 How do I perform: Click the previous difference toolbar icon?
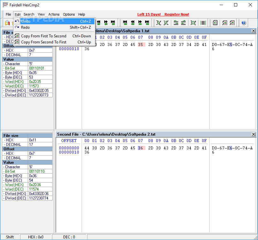click(99, 23)
